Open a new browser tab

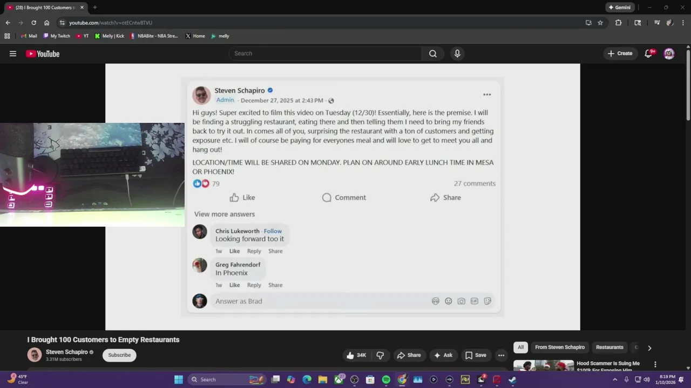pyautogui.click(x=94, y=8)
